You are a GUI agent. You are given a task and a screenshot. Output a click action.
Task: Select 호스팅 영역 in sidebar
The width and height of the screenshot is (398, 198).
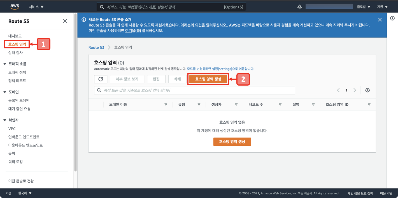(x=17, y=44)
